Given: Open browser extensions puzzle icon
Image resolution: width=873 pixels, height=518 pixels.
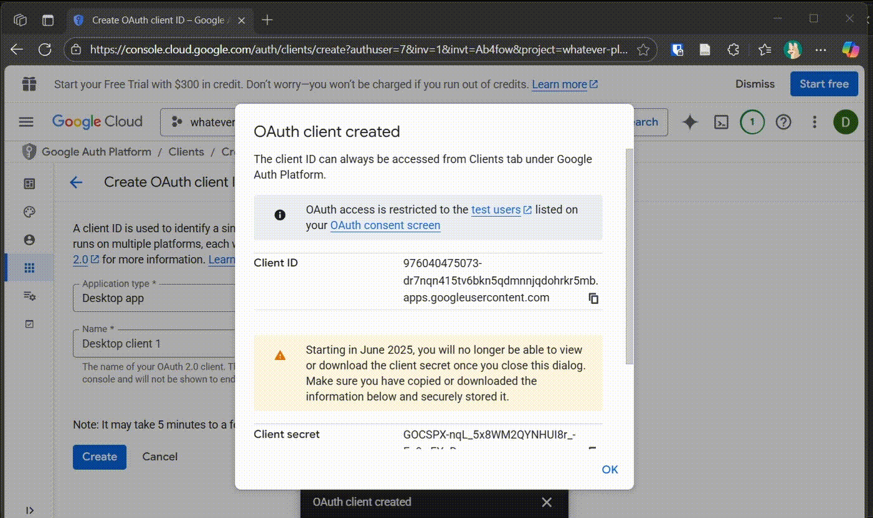Looking at the screenshot, I should click(x=734, y=49).
